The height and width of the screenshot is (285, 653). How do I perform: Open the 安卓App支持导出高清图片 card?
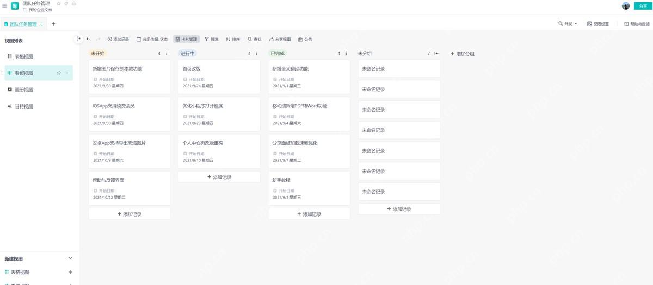pyautogui.click(x=130, y=151)
